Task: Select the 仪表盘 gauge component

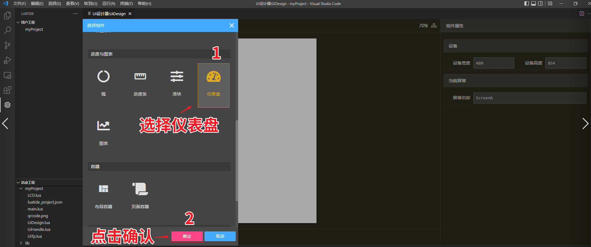Action: [214, 77]
